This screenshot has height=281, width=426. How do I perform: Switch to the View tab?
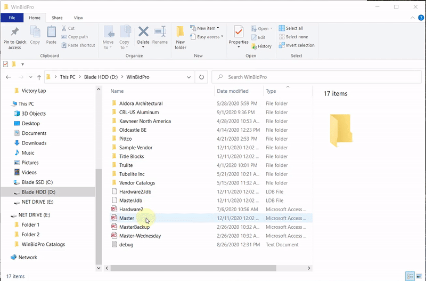click(78, 18)
